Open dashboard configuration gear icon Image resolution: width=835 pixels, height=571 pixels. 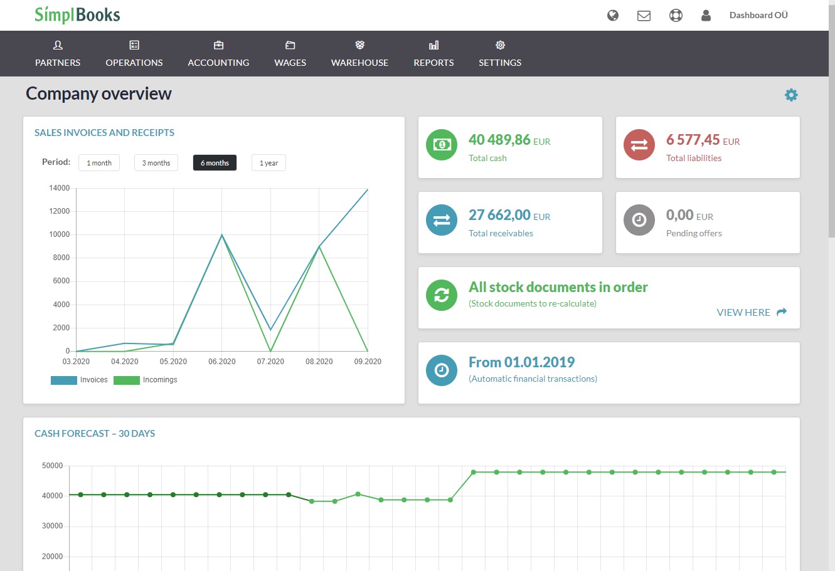791,95
